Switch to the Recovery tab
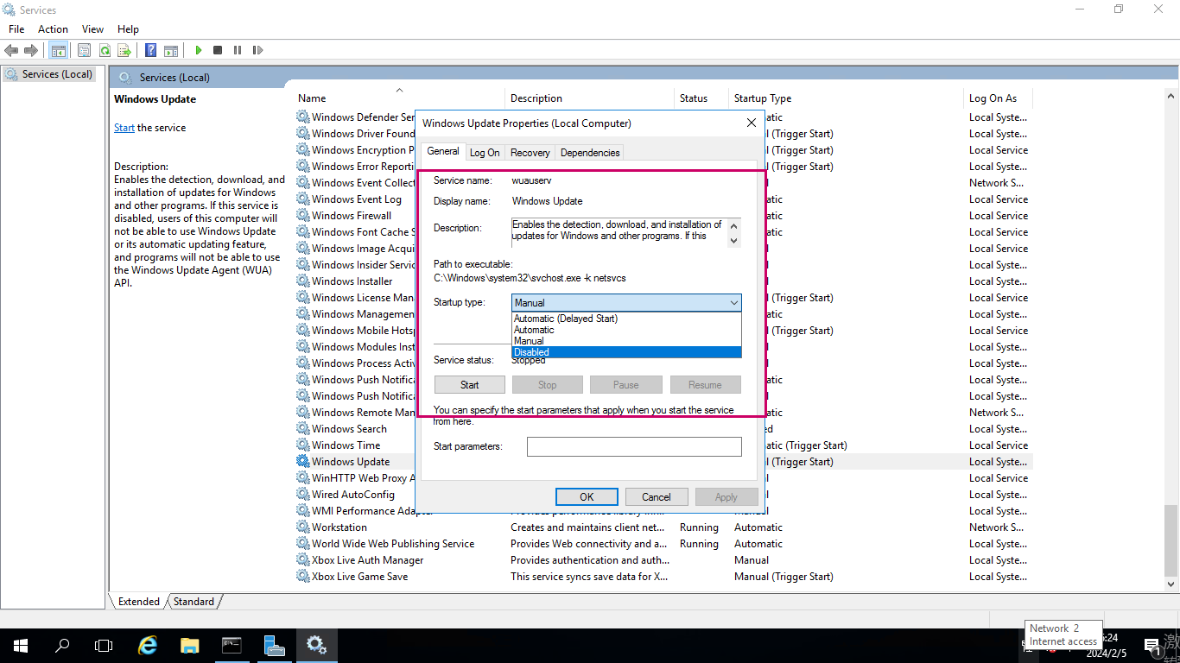This screenshot has width=1180, height=663. [530, 153]
